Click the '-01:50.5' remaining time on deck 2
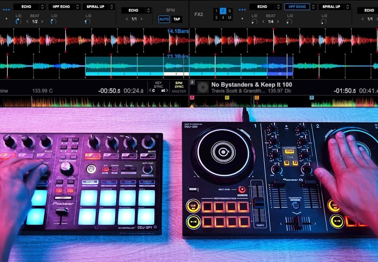The image size is (378, 262). click(345, 91)
